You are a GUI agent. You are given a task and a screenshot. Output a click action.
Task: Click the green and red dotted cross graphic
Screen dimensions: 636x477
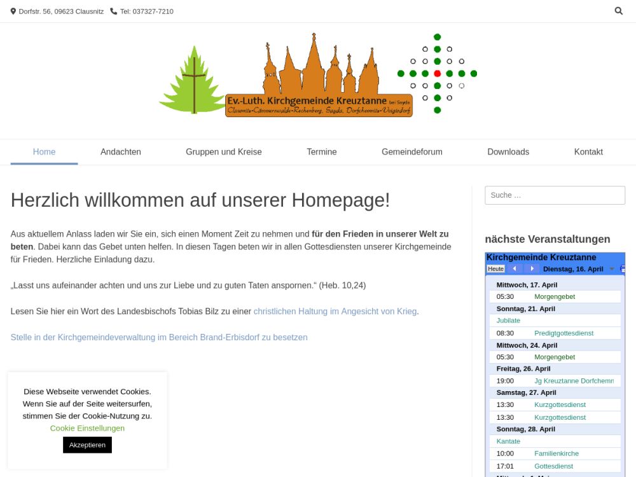(x=437, y=74)
